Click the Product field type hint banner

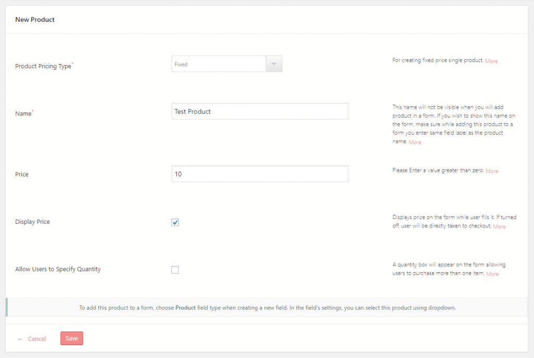[267, 308]
